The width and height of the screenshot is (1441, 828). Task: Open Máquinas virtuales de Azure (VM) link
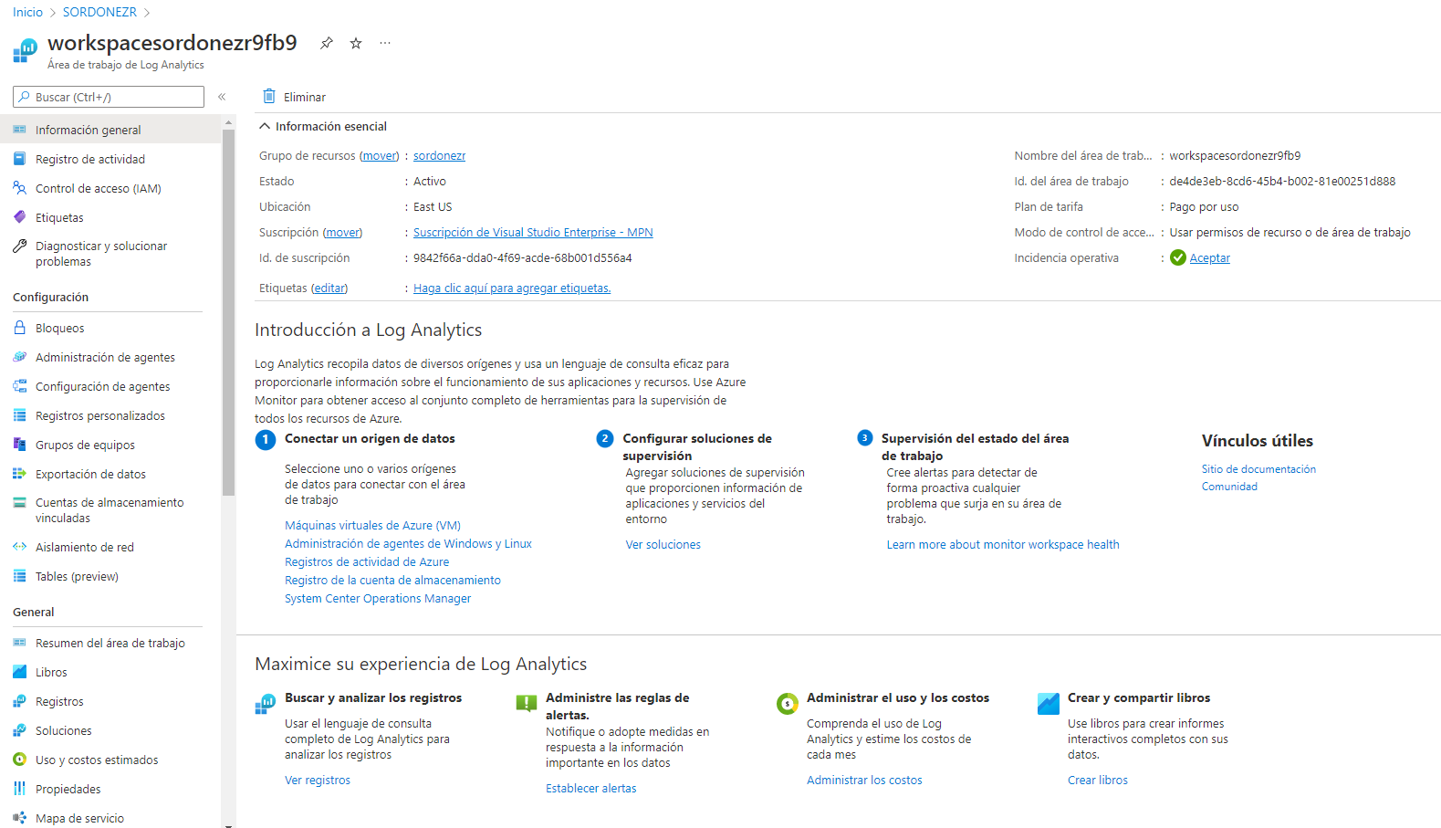(372, 526)
